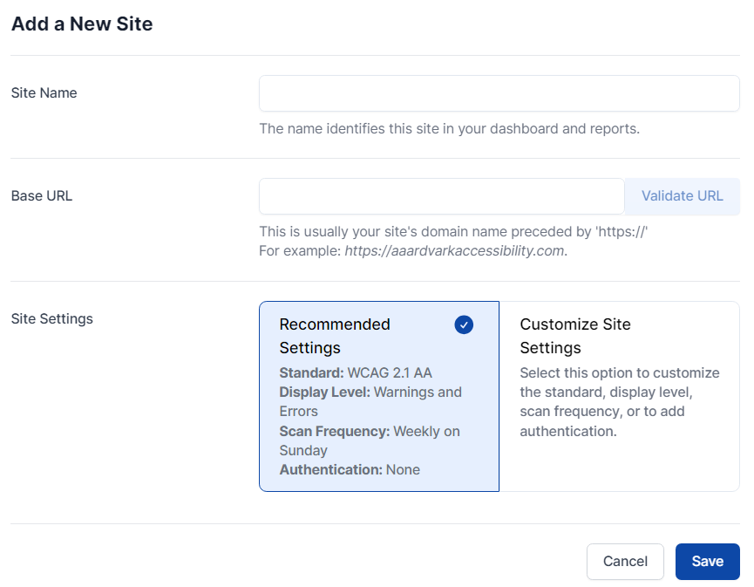This screenshot has width=754, height=587.
Task: Click the Site Name field label
Action: pyautogui.click(x=44, y=93)
